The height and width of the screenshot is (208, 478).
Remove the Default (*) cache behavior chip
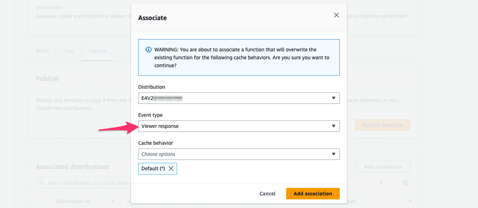(171, 168)
